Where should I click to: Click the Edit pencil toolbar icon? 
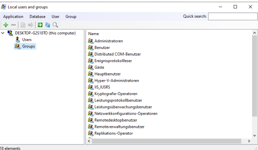(23, 25)
